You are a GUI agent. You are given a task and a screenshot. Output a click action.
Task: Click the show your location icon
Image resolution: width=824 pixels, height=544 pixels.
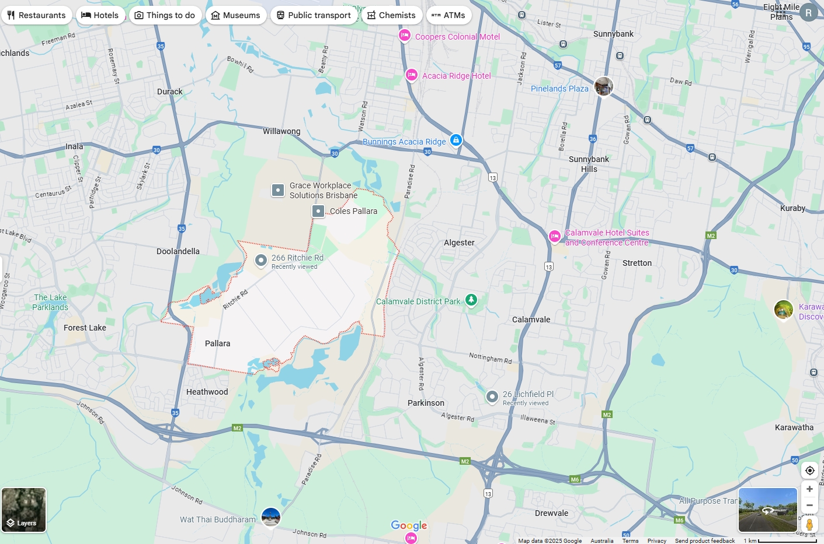pos(809,471)
